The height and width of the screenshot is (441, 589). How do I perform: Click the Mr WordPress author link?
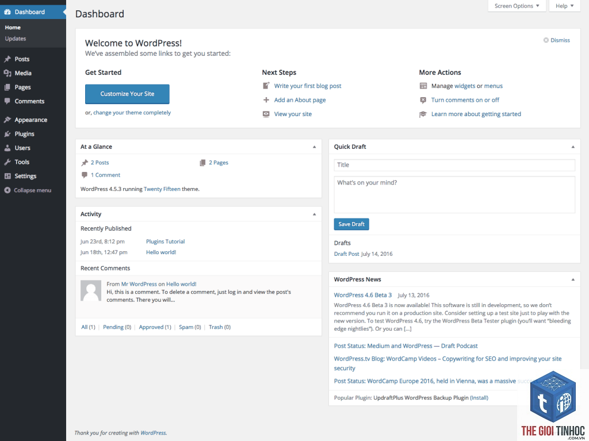point(139,285)
